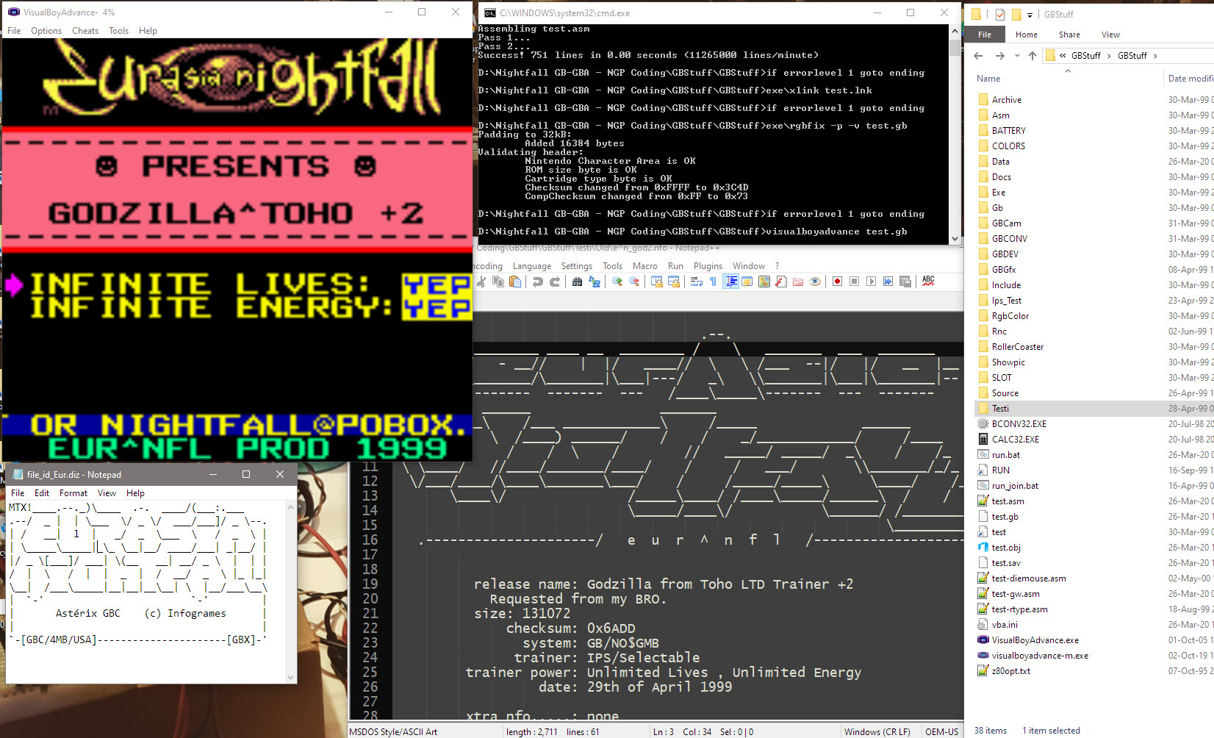Click the eye monitoring icon in Notepad++
The image size is (1214, 738).
click(x=815, y=282)
